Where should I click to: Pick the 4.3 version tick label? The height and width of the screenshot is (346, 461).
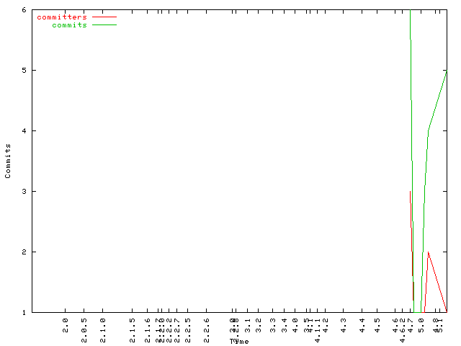tap(344, 321)
